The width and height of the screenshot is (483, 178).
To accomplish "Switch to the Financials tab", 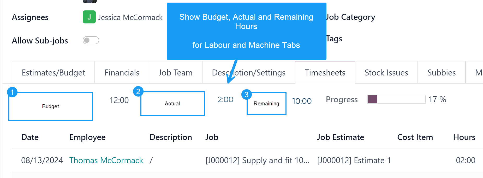I will click(x=122, y=73).
